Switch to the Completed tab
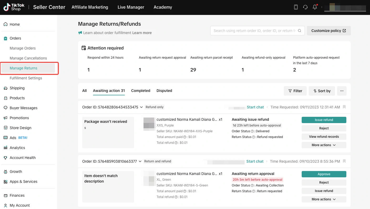370x209 pixels. click(x=141, y=91)
